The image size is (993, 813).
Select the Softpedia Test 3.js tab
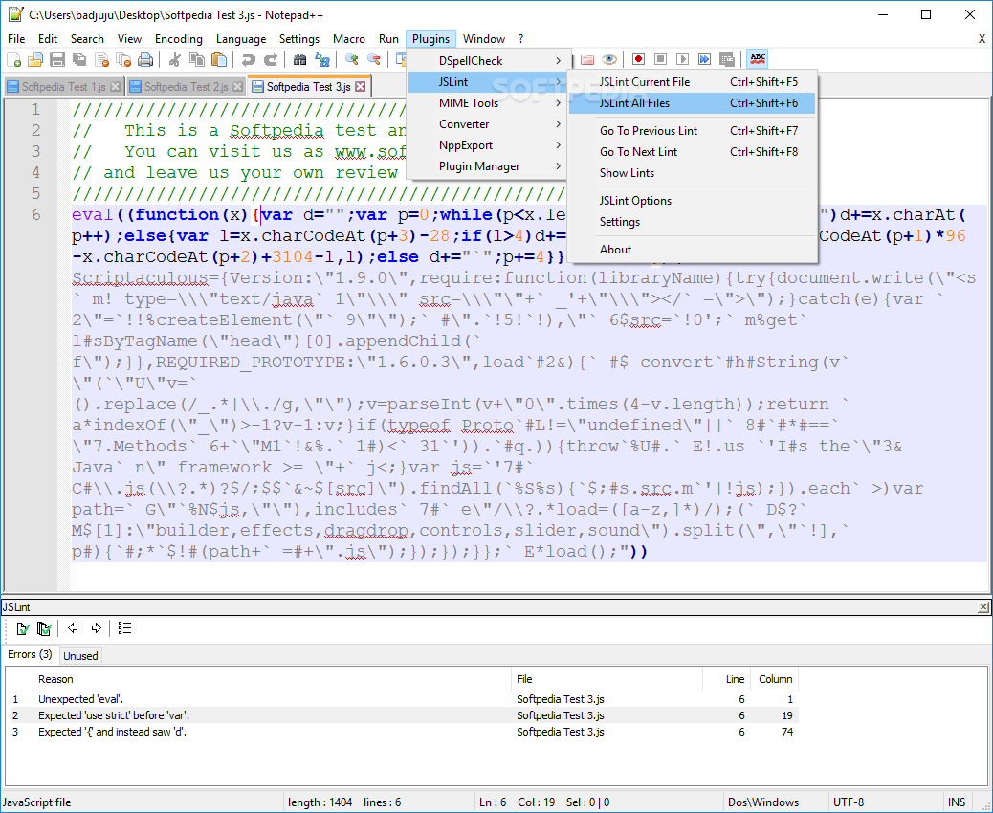309,86
